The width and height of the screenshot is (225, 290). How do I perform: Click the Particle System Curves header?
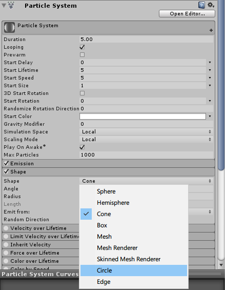(x=39, y=274)
